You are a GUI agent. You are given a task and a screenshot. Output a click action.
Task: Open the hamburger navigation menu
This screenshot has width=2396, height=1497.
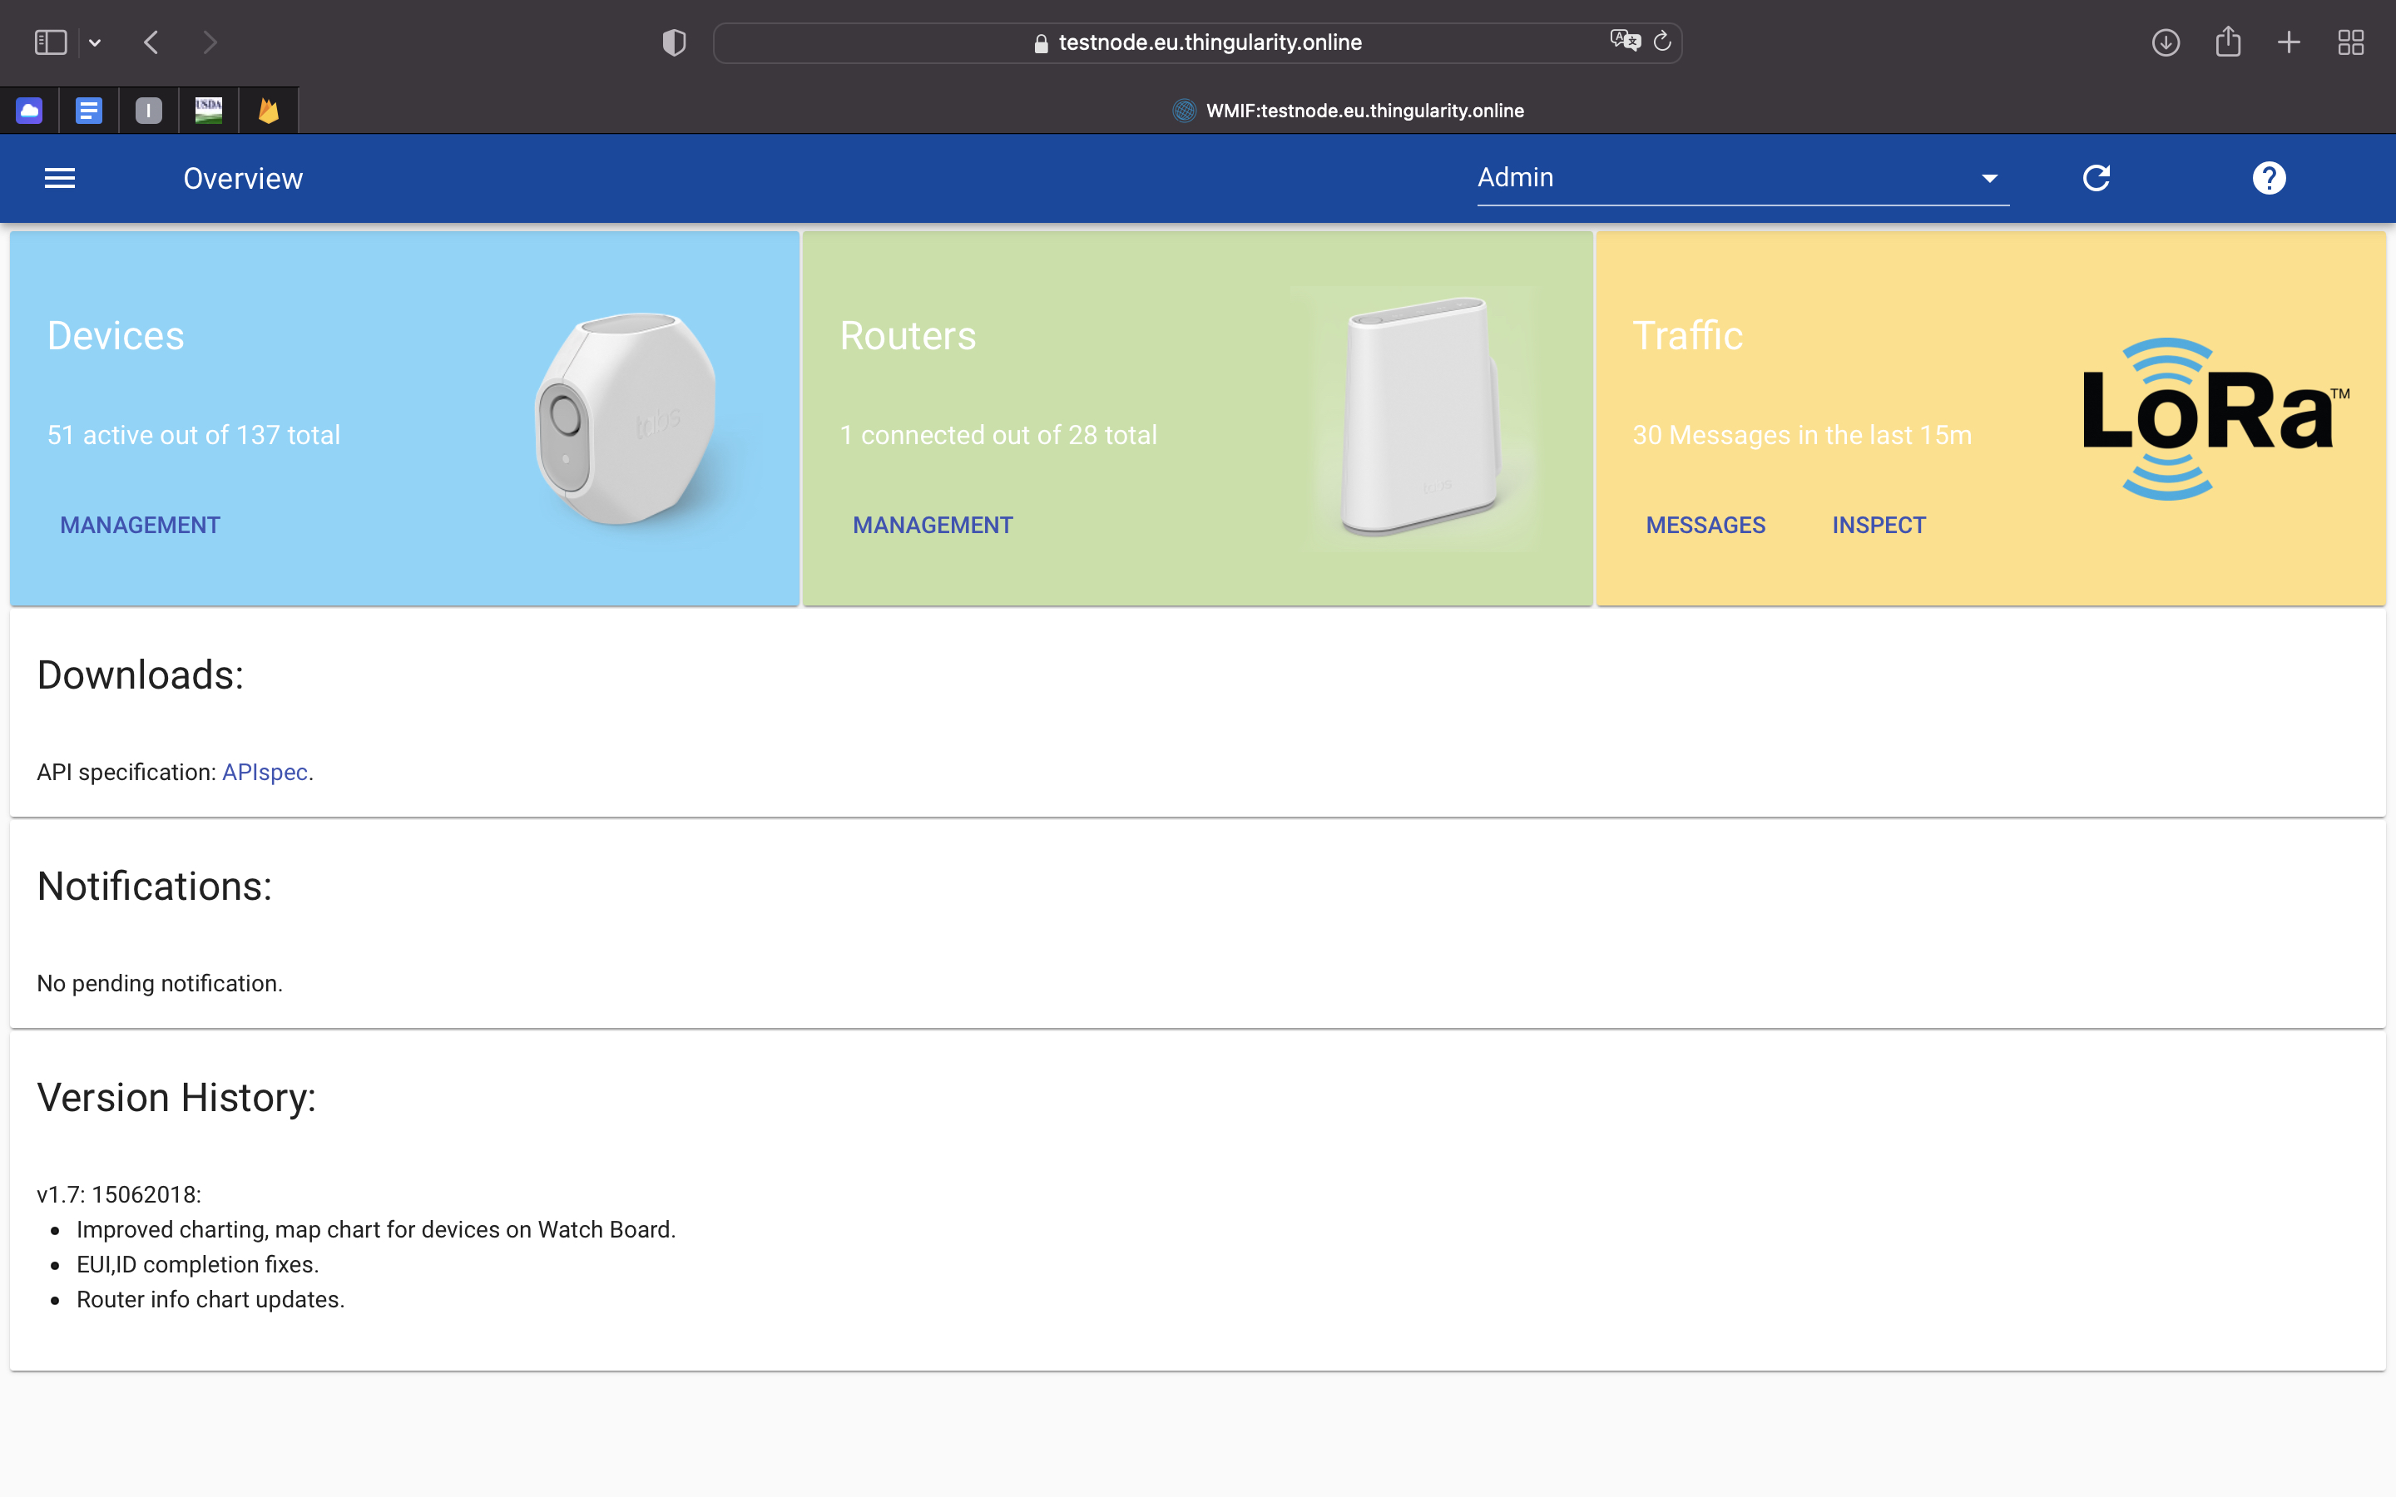[x=59, y=178]
